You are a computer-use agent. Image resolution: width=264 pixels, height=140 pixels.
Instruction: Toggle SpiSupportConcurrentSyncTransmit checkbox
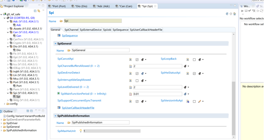[x=137, y=101]
